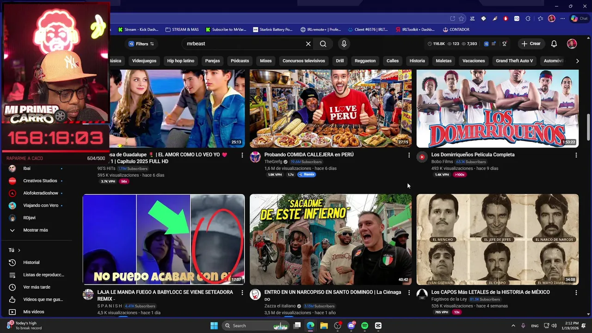The width and height of the screenshot is (592, 333).
Task: Open Ver más tarde in sidebar
Action: coord(36,287)
